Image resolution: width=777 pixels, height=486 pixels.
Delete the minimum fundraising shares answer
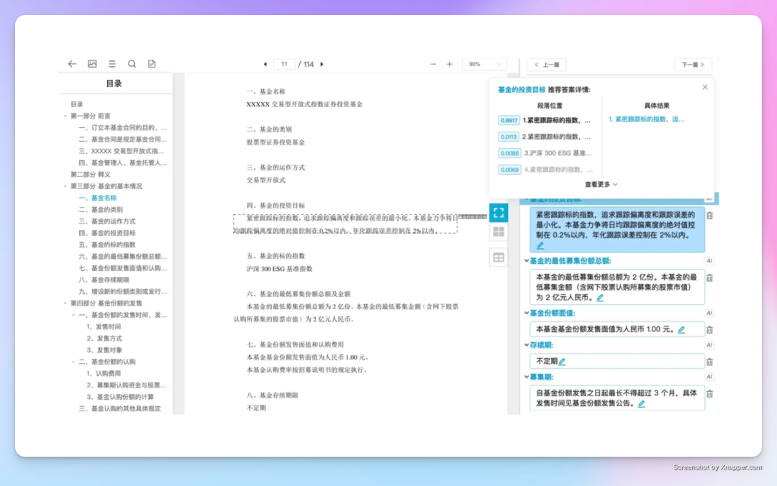(x=709, y=278)
